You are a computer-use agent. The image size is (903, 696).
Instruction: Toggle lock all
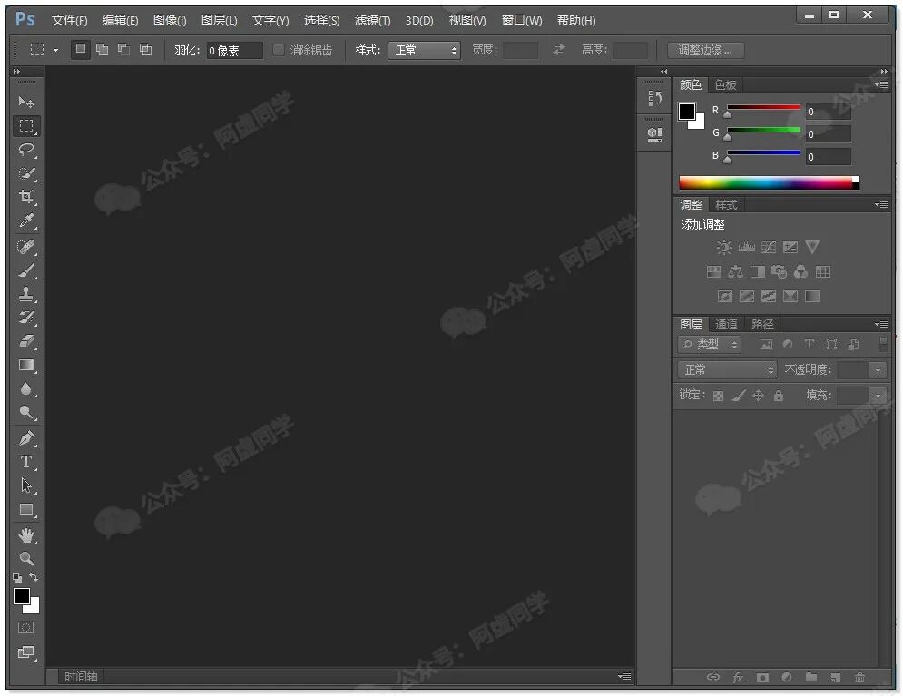tap(779, 396)
